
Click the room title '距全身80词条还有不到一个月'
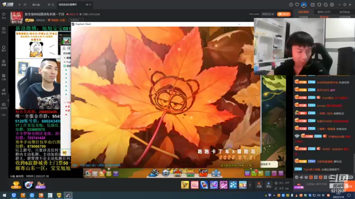[45, 14]
